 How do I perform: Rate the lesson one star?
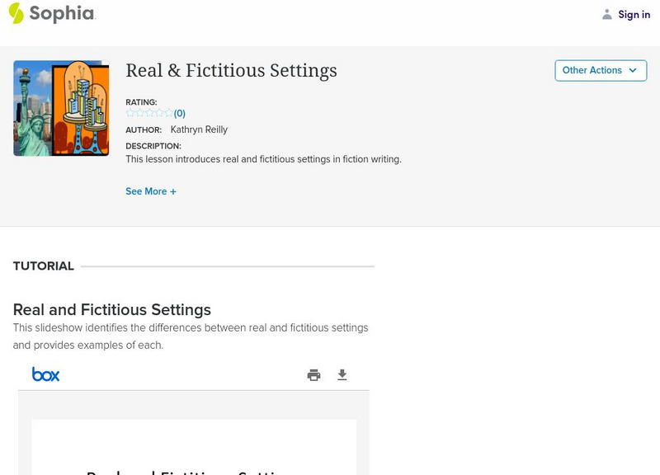(x=130, y=113)
